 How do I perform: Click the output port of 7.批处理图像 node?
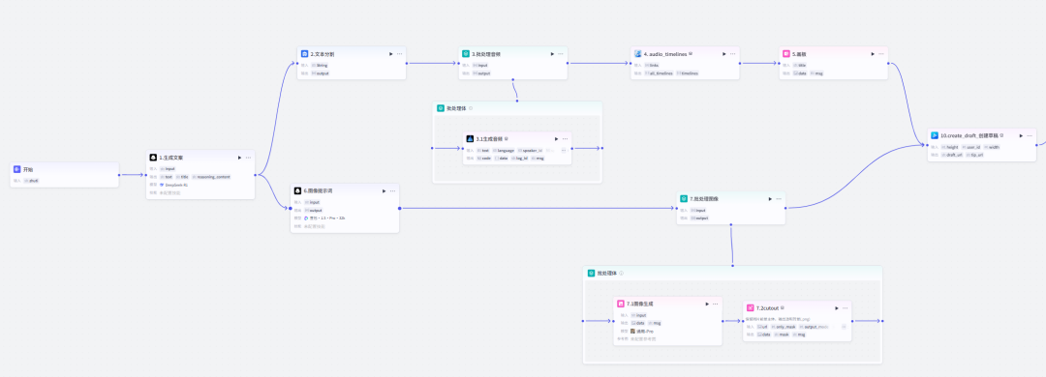pos(786,208)
